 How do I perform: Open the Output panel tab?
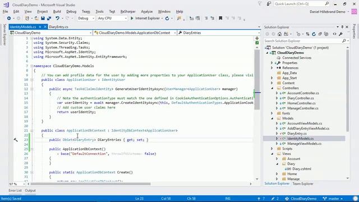pos(30,191)
